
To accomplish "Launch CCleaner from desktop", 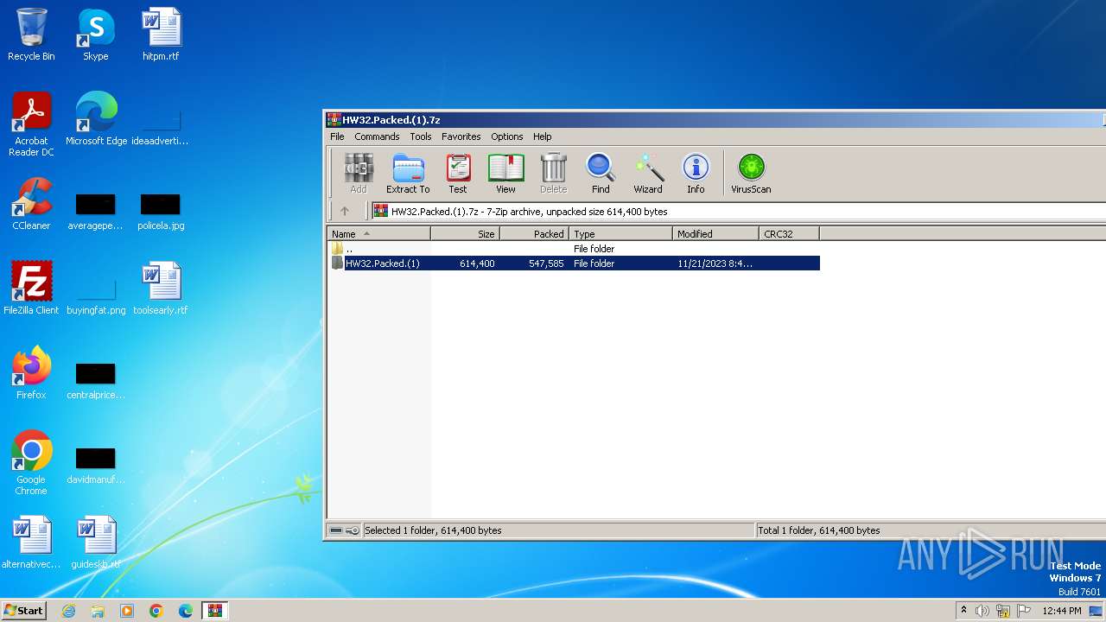I will [x=31, y=204].
